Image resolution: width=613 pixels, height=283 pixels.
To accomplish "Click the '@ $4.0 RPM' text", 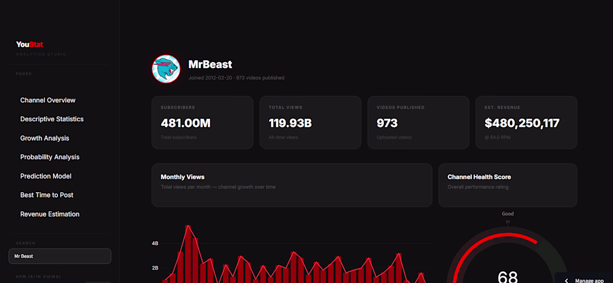I will tap(497, 137).
